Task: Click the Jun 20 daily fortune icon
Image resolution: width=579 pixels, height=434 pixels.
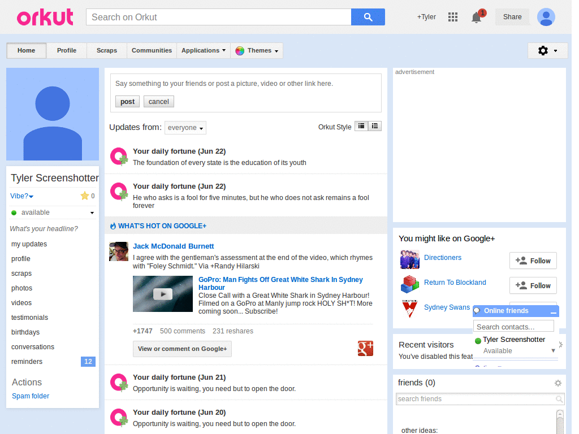Action: (119, 418)
